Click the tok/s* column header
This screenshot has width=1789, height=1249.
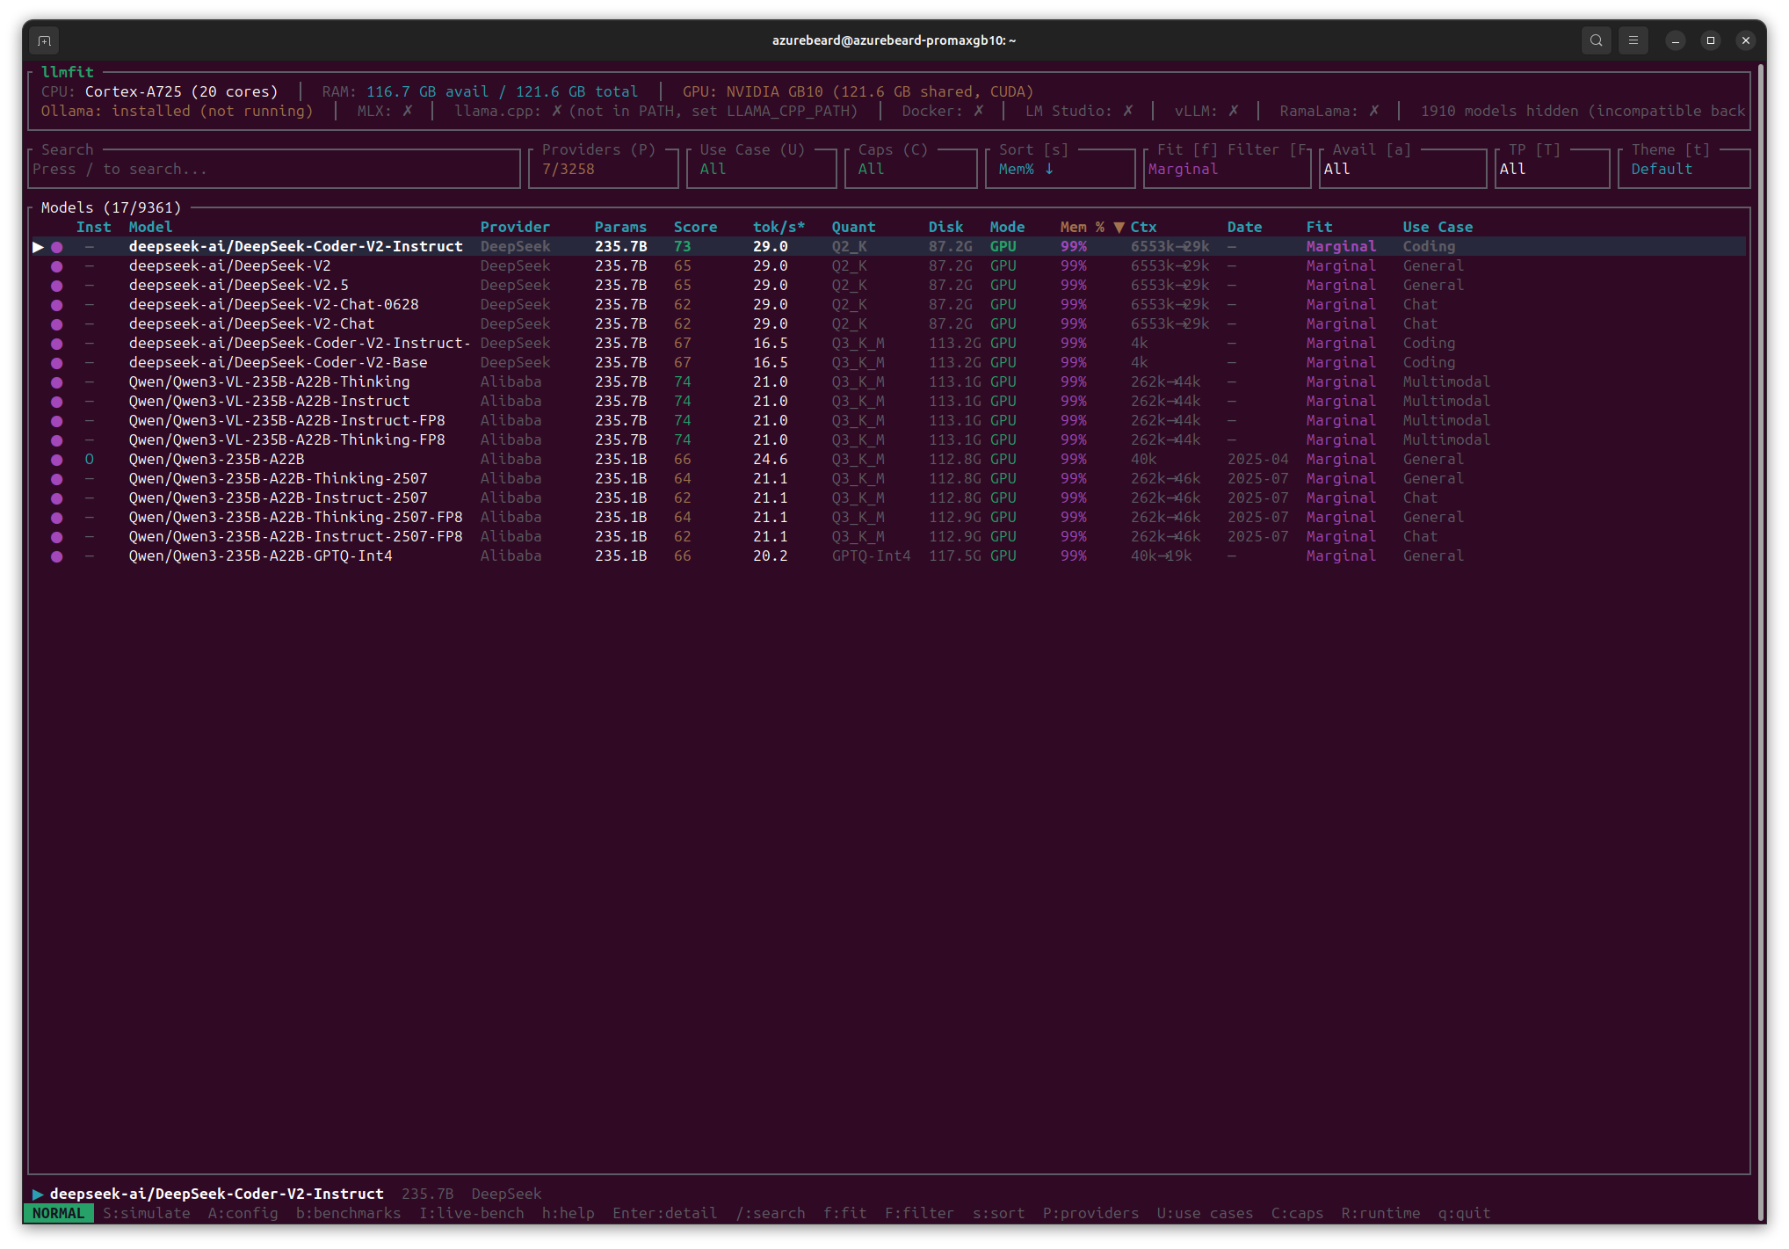click(x=779, y=228)
